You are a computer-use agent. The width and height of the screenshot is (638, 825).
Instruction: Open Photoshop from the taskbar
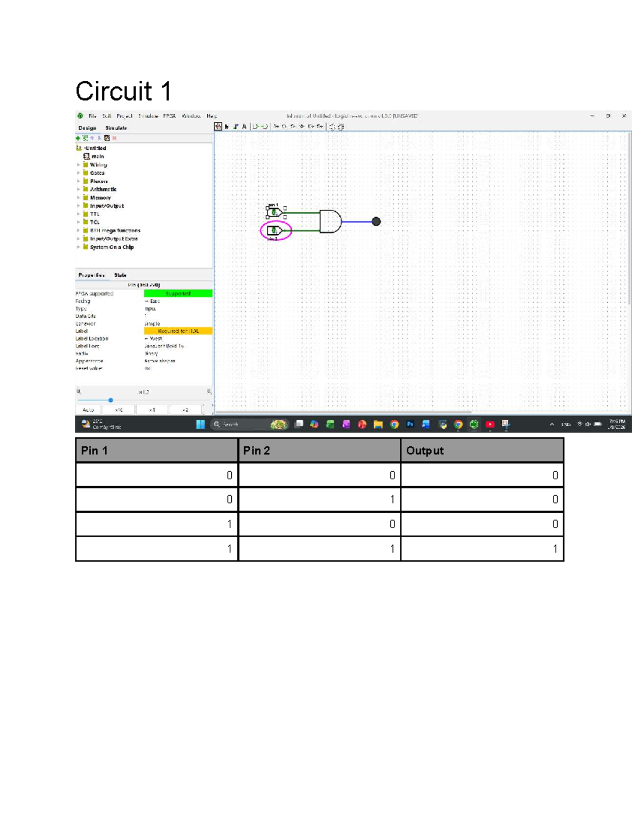pos(410,424)
